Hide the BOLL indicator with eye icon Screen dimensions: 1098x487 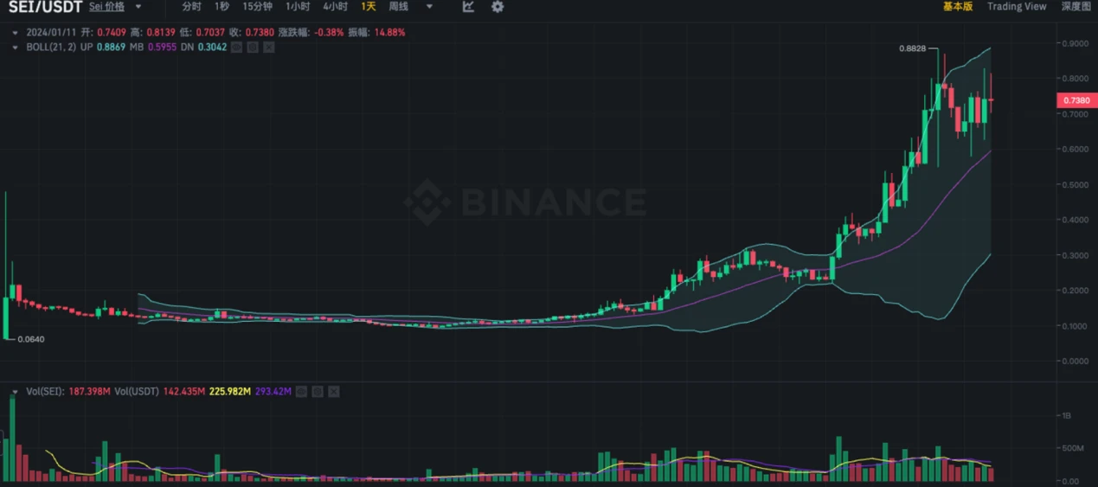pos(236,47)
